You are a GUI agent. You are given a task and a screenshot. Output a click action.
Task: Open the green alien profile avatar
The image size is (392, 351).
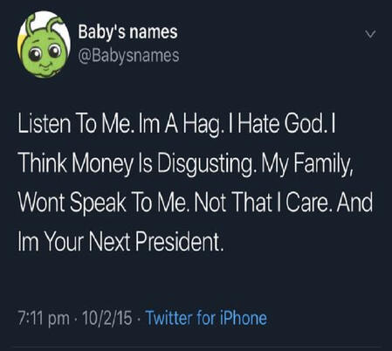click(x=44, y=45)
